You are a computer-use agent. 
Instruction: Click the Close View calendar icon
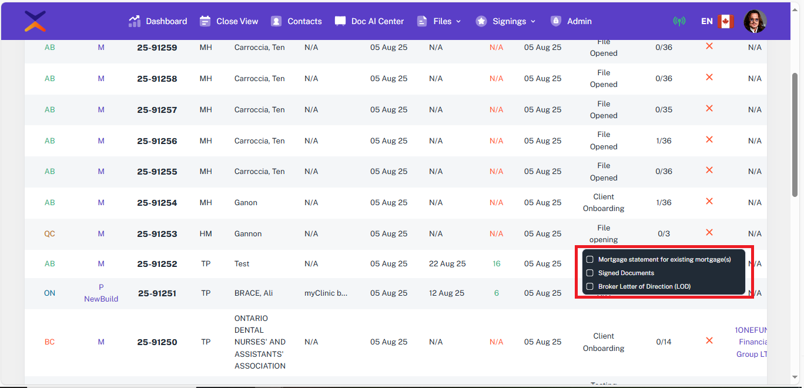click(x=205, y=21)
